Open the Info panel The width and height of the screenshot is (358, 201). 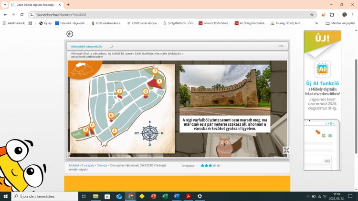tap(281, 46)
